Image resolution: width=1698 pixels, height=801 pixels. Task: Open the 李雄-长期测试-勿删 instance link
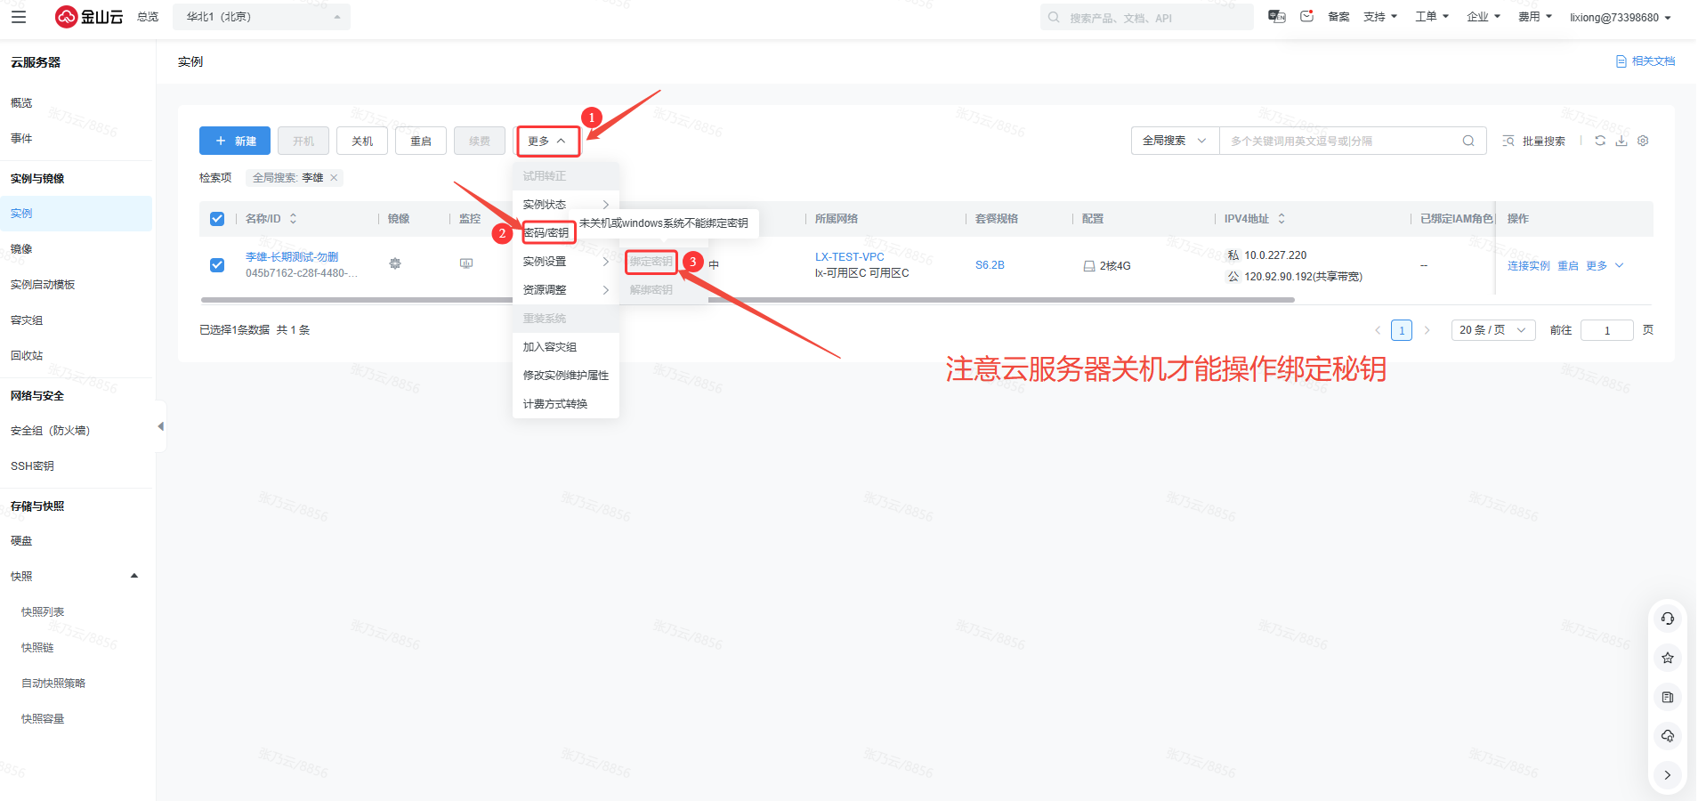point(292,256)
